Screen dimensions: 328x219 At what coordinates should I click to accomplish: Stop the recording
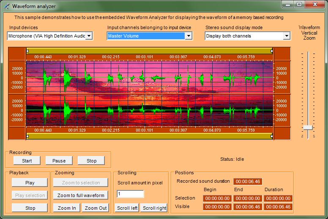point(91,161)
